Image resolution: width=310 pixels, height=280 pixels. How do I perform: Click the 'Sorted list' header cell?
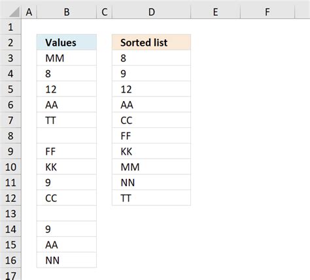pos(151,43)
